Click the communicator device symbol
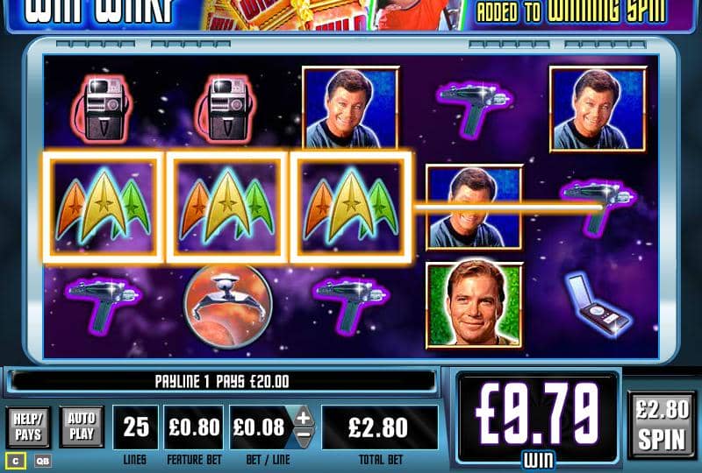The height and width of the screenshot is (473, 702). tap(598, 303)
